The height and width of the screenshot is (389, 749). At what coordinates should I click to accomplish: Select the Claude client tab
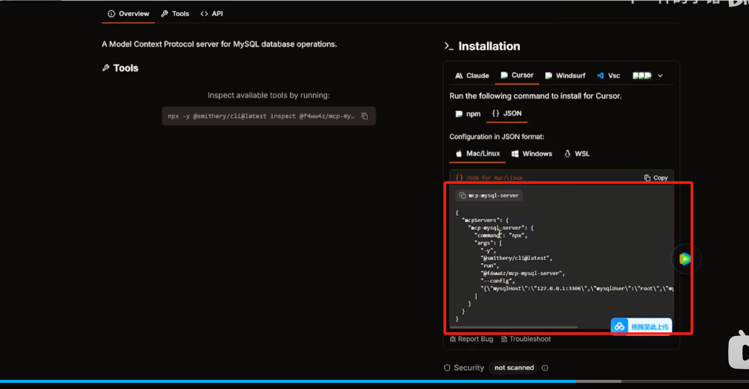[472, 75]
